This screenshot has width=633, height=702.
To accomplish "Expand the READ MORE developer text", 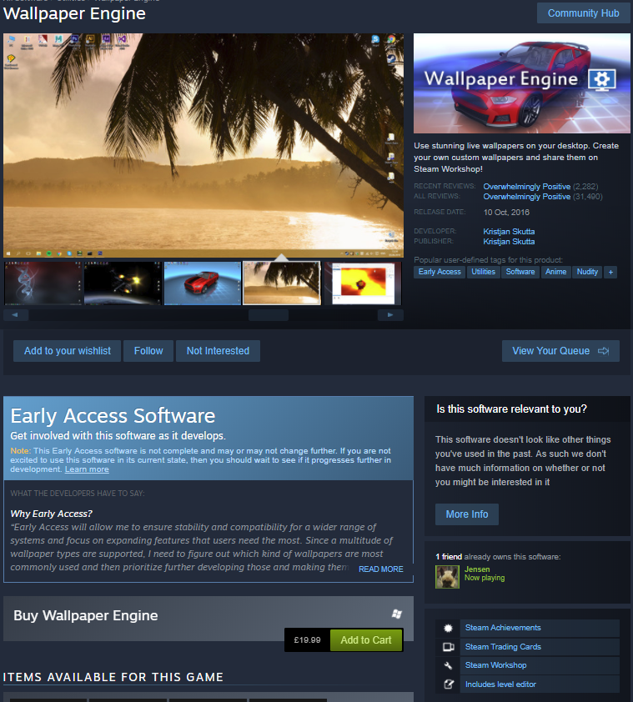I will [x=381, y=569].
